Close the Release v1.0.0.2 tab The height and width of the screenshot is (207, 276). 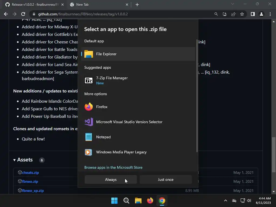tap(63, 5)
